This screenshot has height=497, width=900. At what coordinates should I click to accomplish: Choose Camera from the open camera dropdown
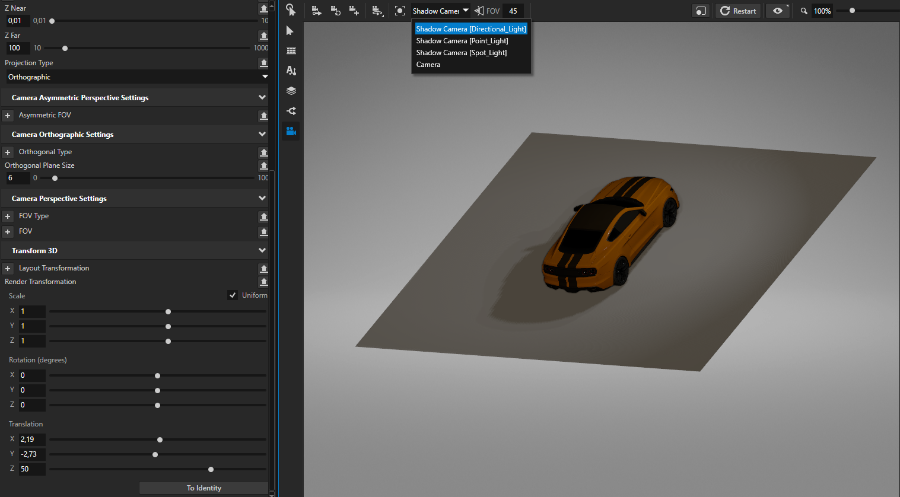(x=428, y=64)
